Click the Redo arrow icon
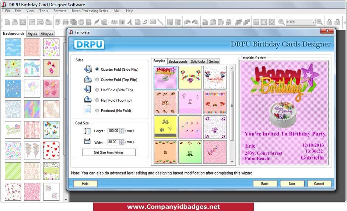Viewport: 347px width, 211px height. tap(195, 22)
